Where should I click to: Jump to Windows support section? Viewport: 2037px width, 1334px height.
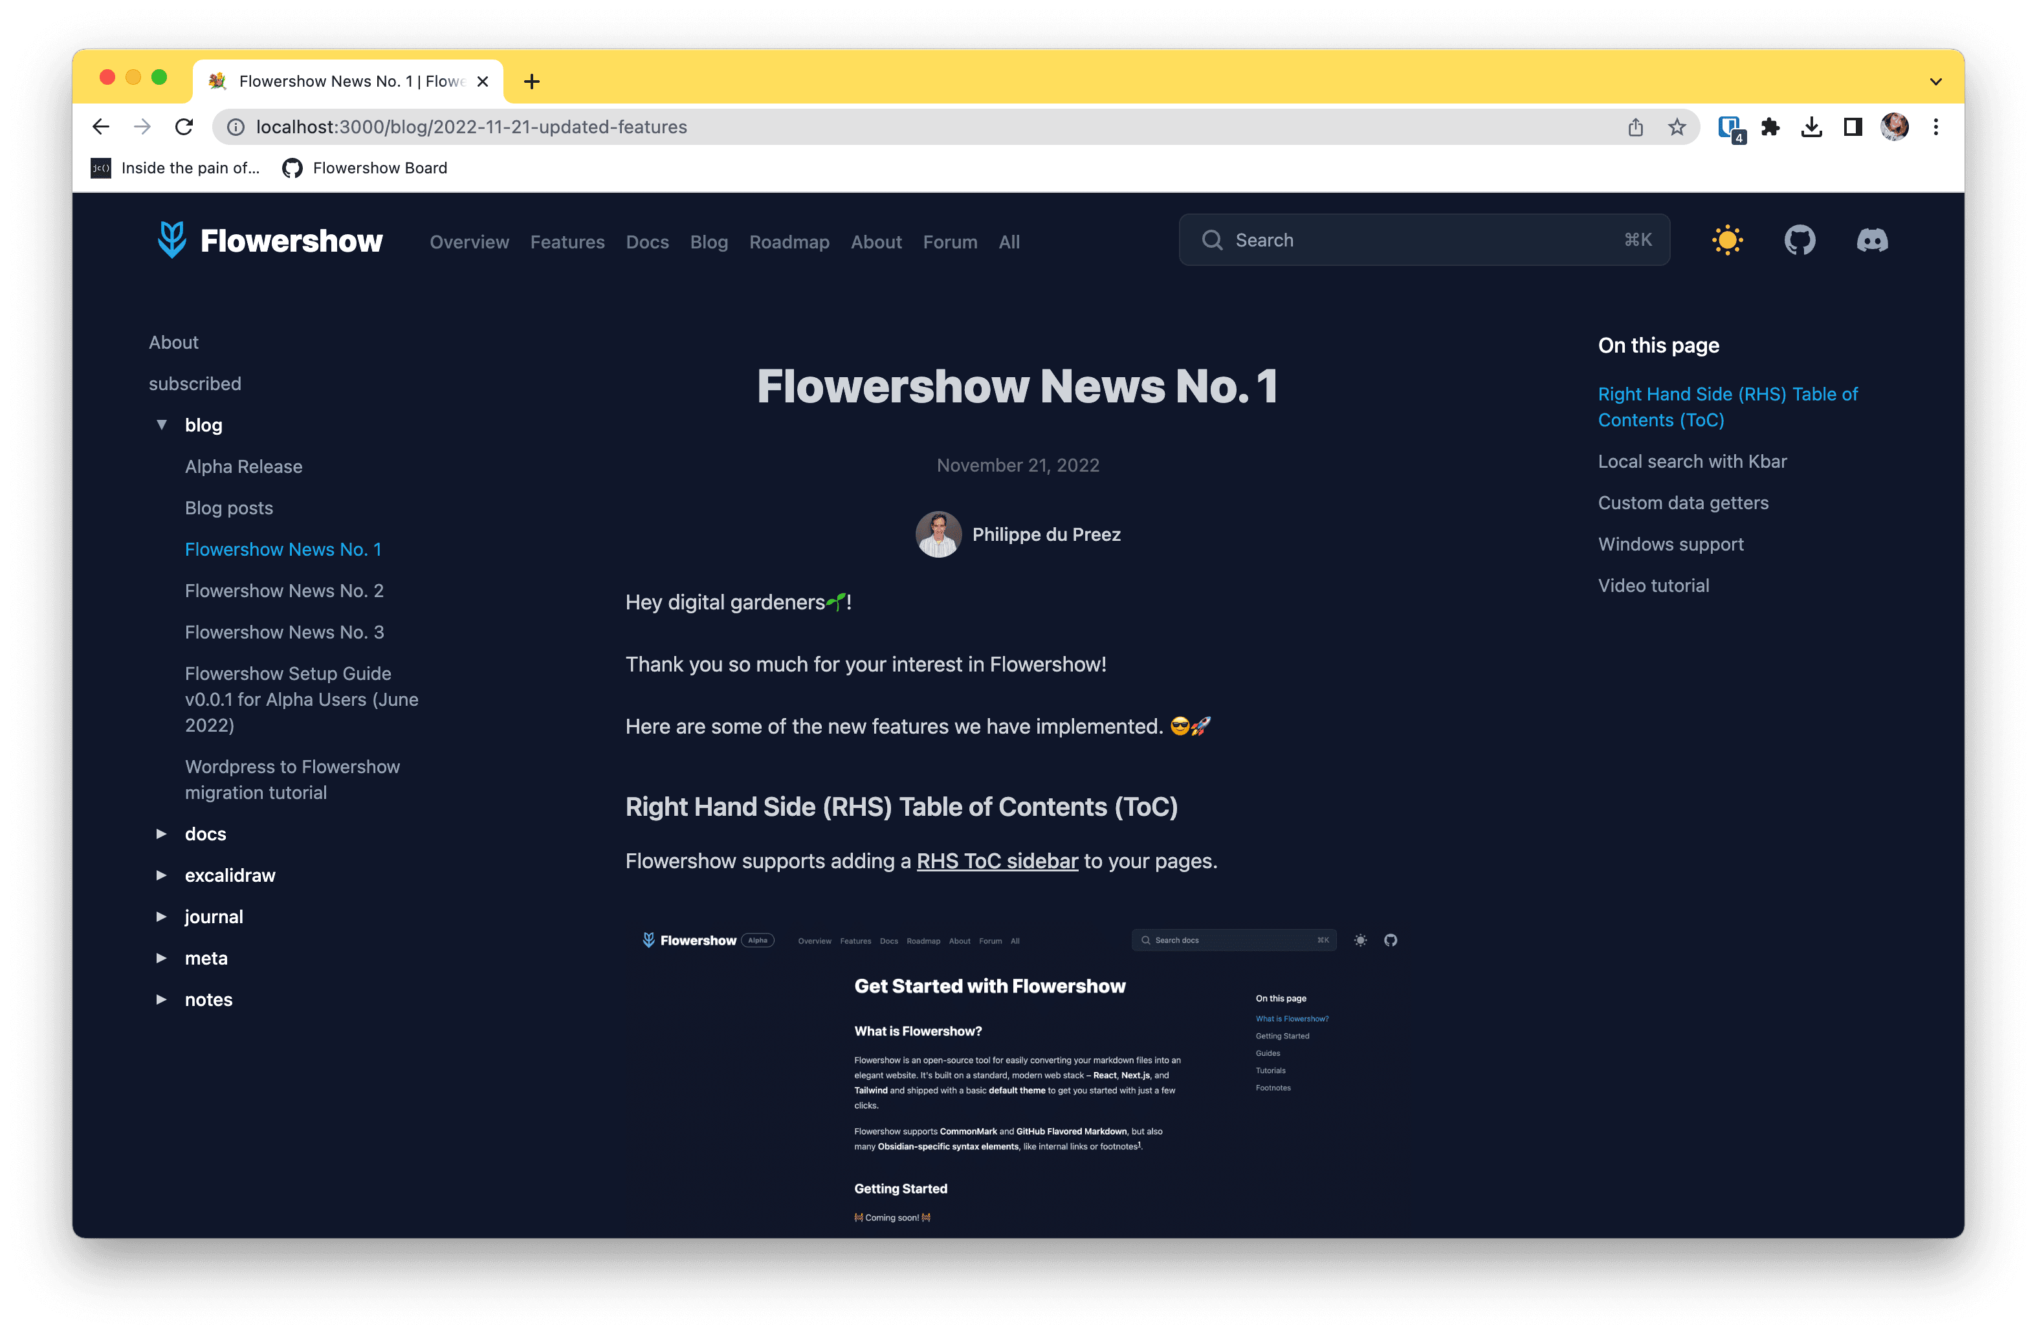[1671, 544]
